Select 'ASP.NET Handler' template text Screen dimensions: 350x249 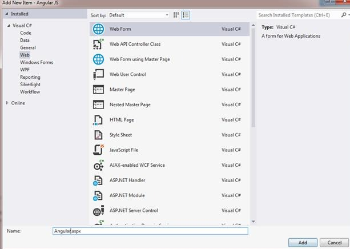pos(127,180)
